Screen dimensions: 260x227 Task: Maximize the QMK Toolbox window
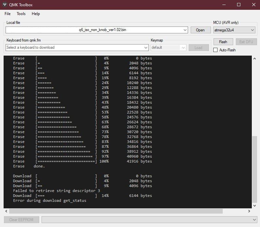click(x=239, y=5)
